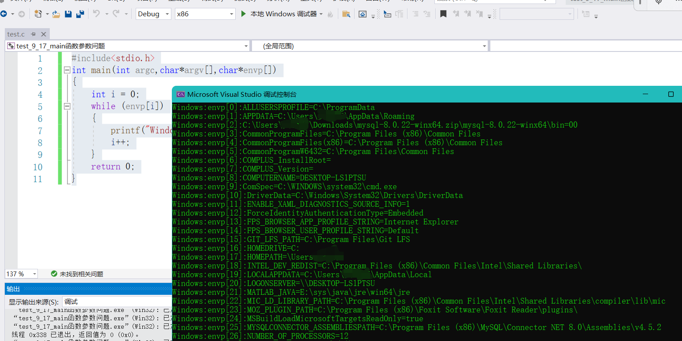Click the save all icon

click(x=80, y=14)
